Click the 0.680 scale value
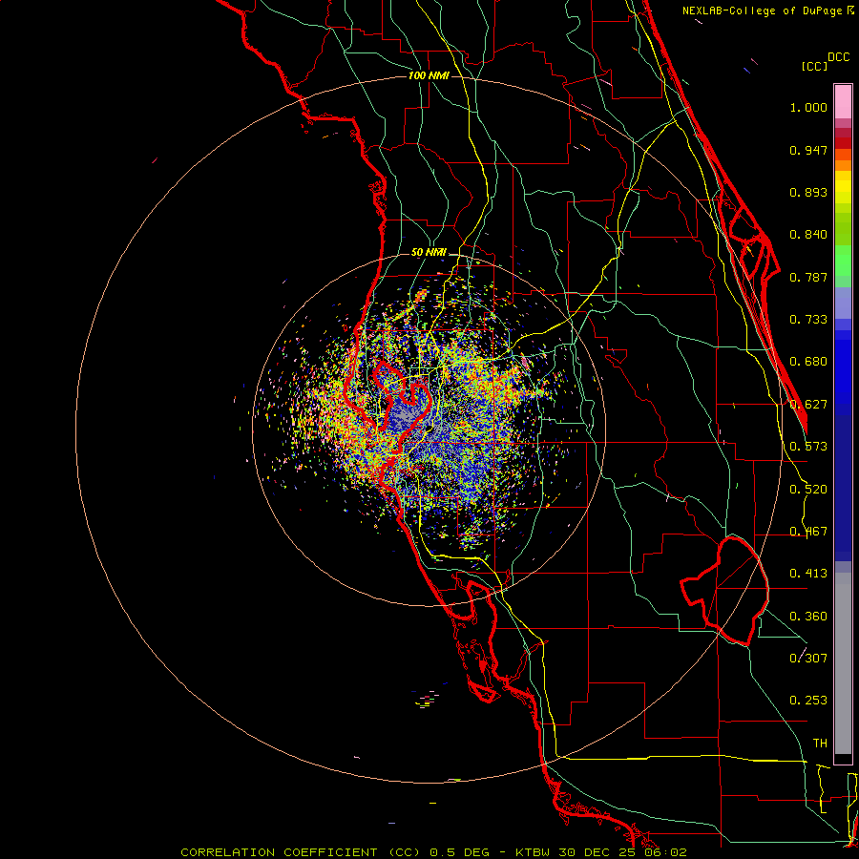The height and width of the screenshot is (859, 859). (808, 362)
